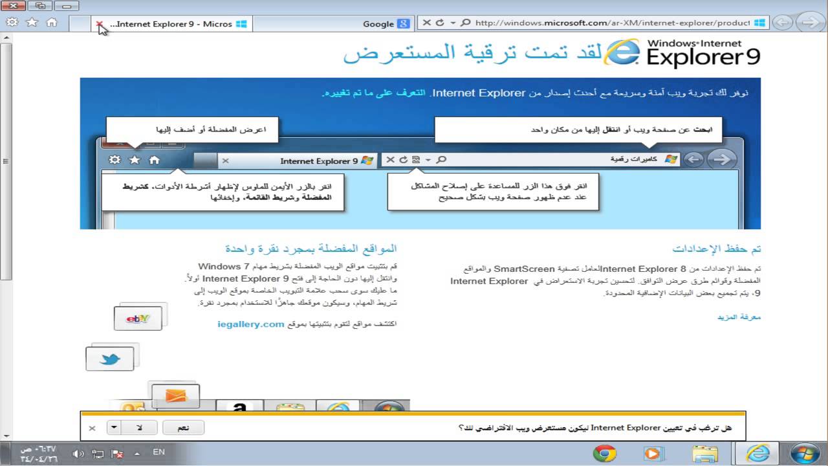This screenshot has width=828, height=466.
Task: Click the لقد تمت ترقية المستعرض title
Action: point(472,54)
